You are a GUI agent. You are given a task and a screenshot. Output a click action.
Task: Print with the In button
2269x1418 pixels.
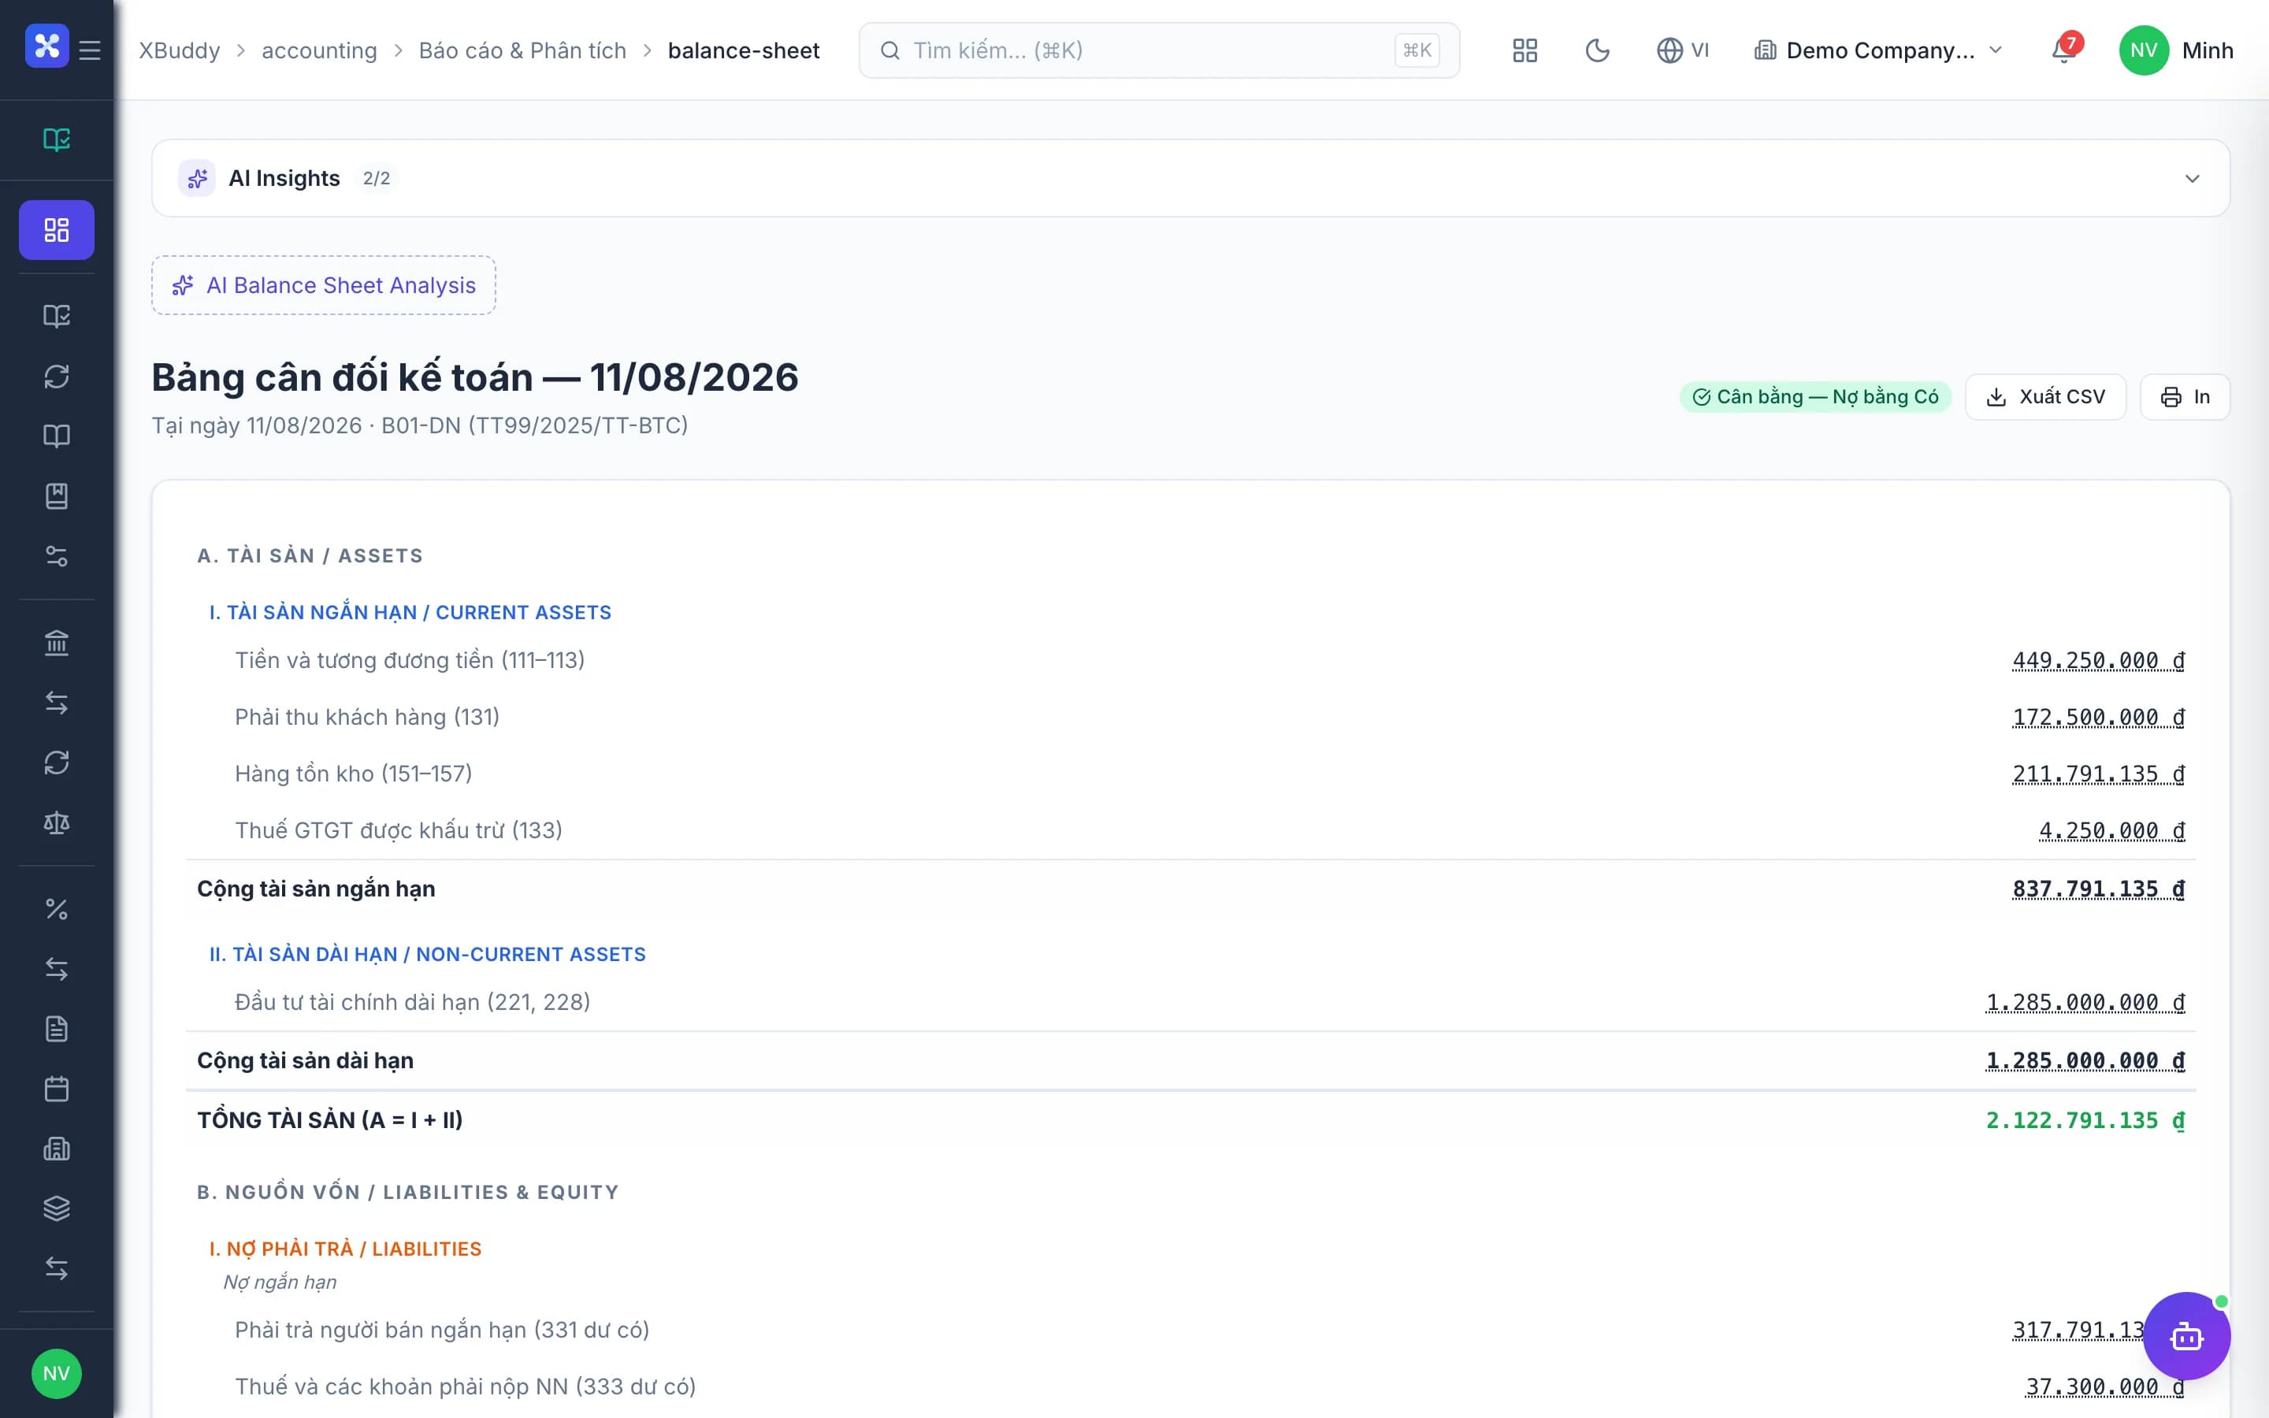(x=2185, y=397)
